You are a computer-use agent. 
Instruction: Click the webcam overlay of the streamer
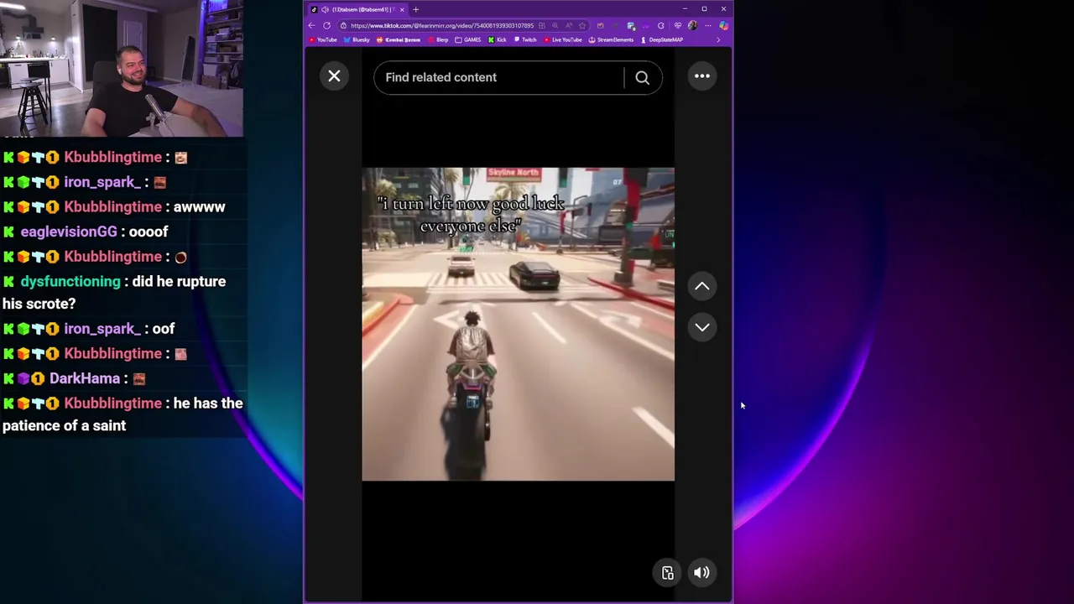pyautogui.click(x=122, y=68)
